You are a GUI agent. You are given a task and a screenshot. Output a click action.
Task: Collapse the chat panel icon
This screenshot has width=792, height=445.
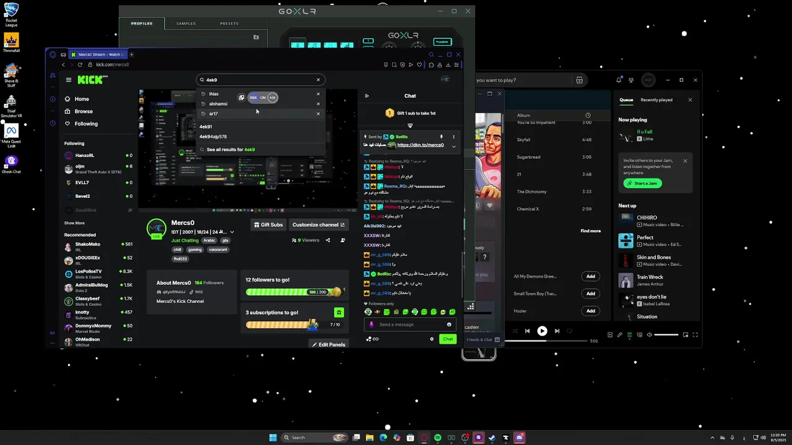tap(367, 96)
